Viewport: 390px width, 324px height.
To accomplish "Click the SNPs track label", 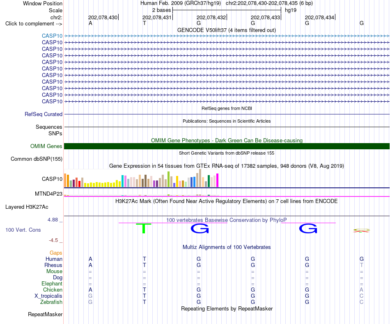I will 55,133.
